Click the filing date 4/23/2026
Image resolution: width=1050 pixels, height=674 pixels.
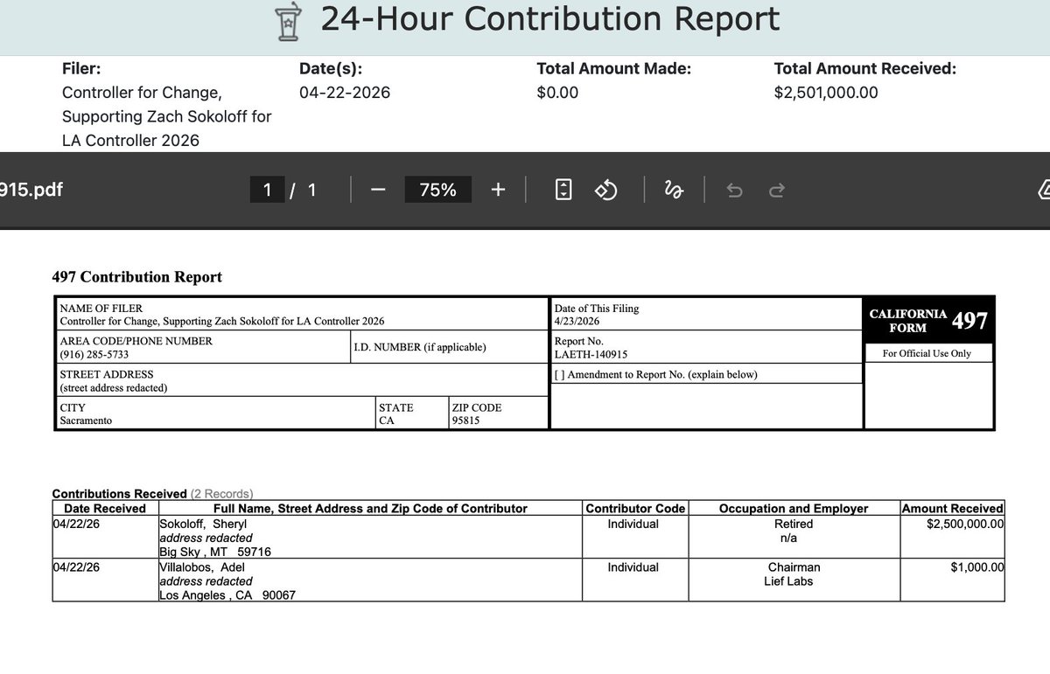point(578,321)
